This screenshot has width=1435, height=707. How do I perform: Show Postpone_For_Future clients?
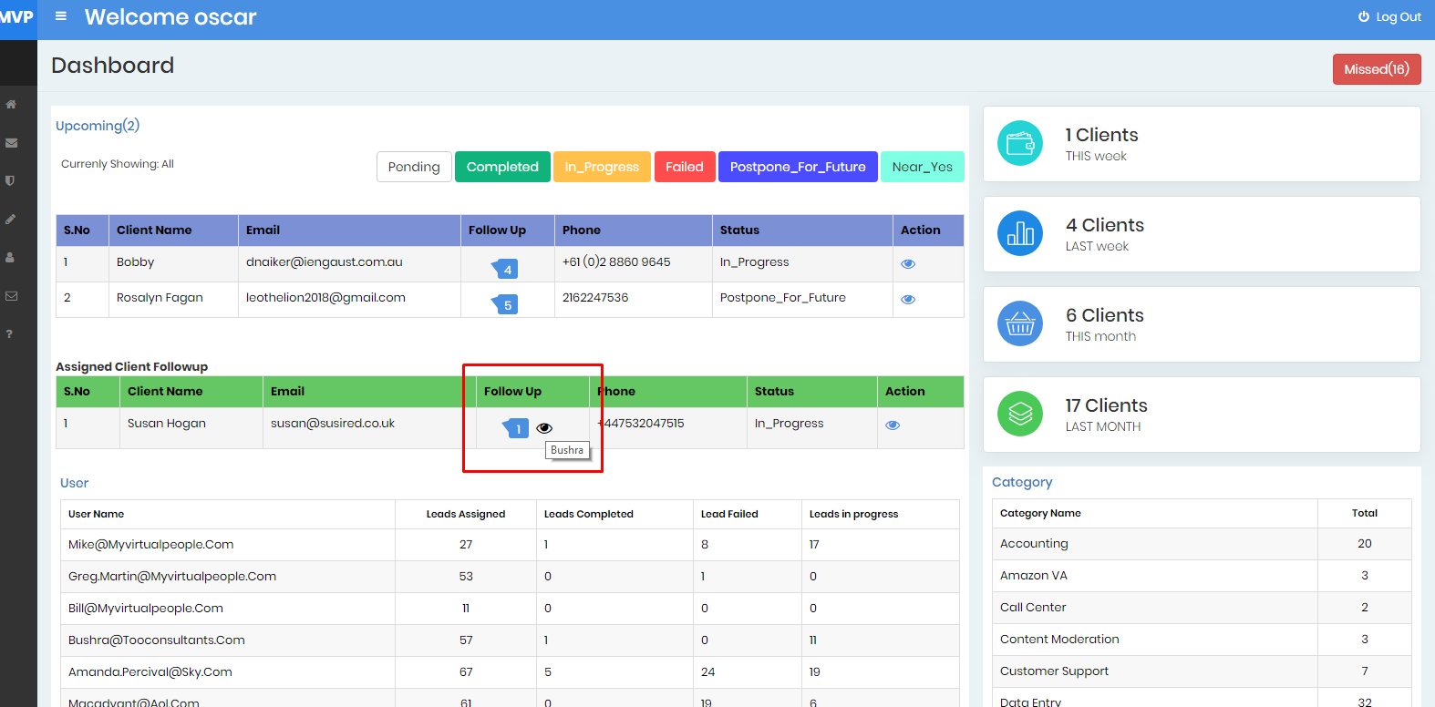798,167
